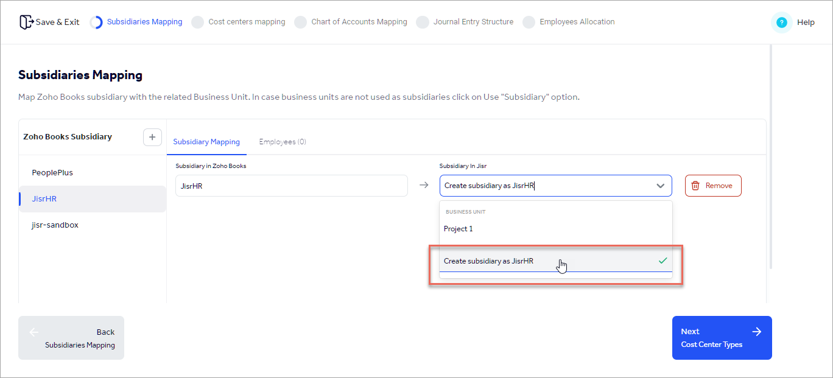Click into the Subsidiary in Zoho Books field
This screenshot has height=378, width=833.
[x=291, y=186]
